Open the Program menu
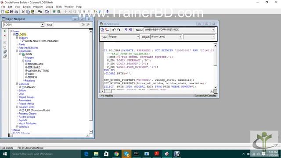This screenshot has width=281, height=158. pyautogui.click(x=38, y=7)
